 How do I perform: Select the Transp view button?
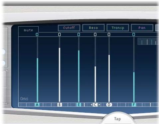(118, 28)
